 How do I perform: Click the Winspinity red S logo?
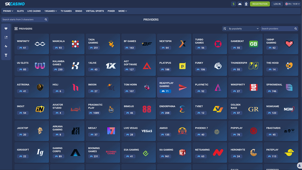[x=254, y=88]
